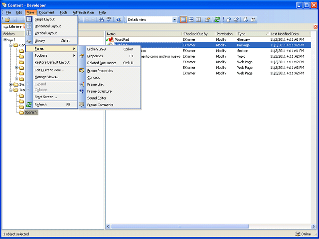Screen dimensions: 319x239
Task: Collapse the Tra... folder tree node
Action: pos(11,90)
